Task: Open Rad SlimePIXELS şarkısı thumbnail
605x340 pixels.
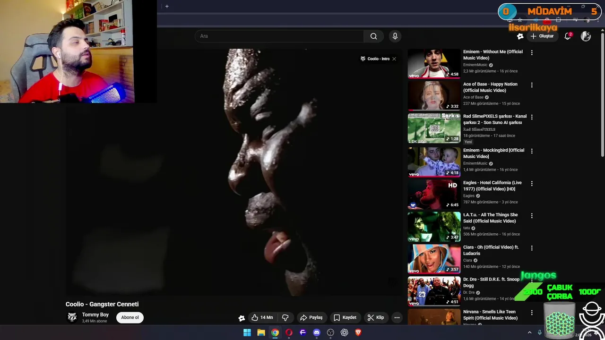Action: pos(434,128)
